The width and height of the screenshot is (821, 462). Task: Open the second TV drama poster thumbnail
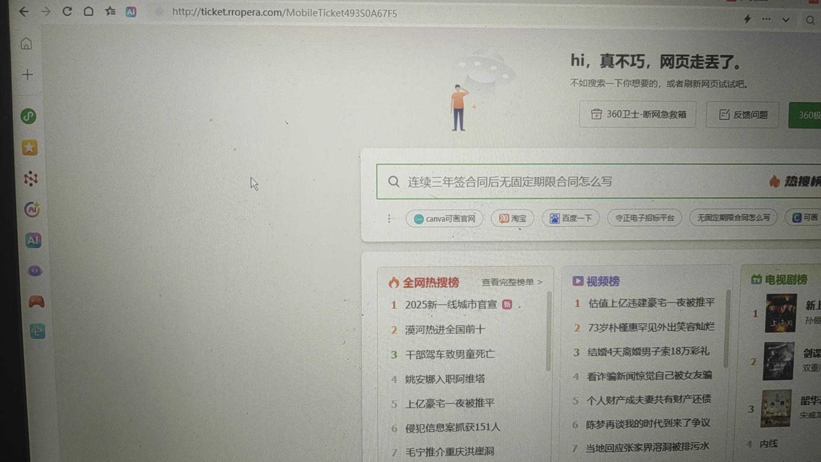tap(779, 361)
